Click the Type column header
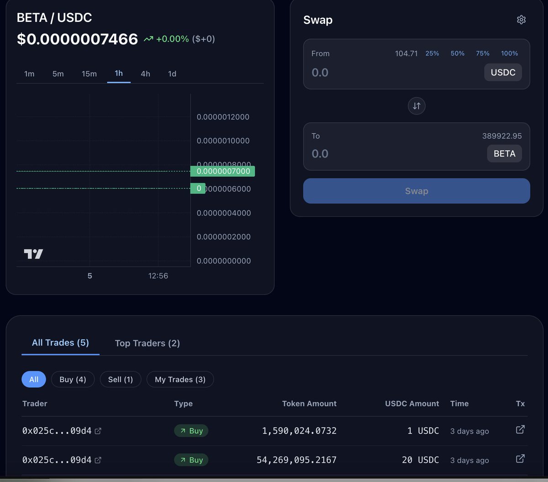The height and width of the screenshot is (482, 548). tap(183, 403)
